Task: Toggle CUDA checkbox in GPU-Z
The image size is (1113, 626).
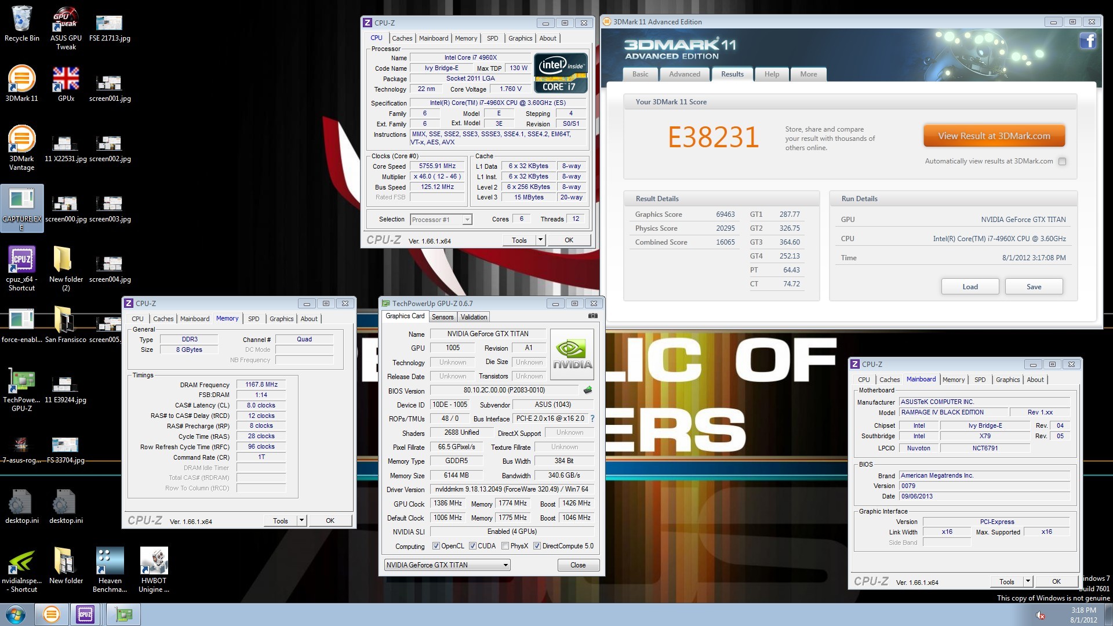Action: 472,546
